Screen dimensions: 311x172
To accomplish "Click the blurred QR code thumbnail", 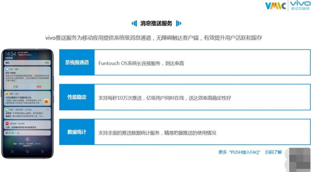I will (x=299, y=160).
